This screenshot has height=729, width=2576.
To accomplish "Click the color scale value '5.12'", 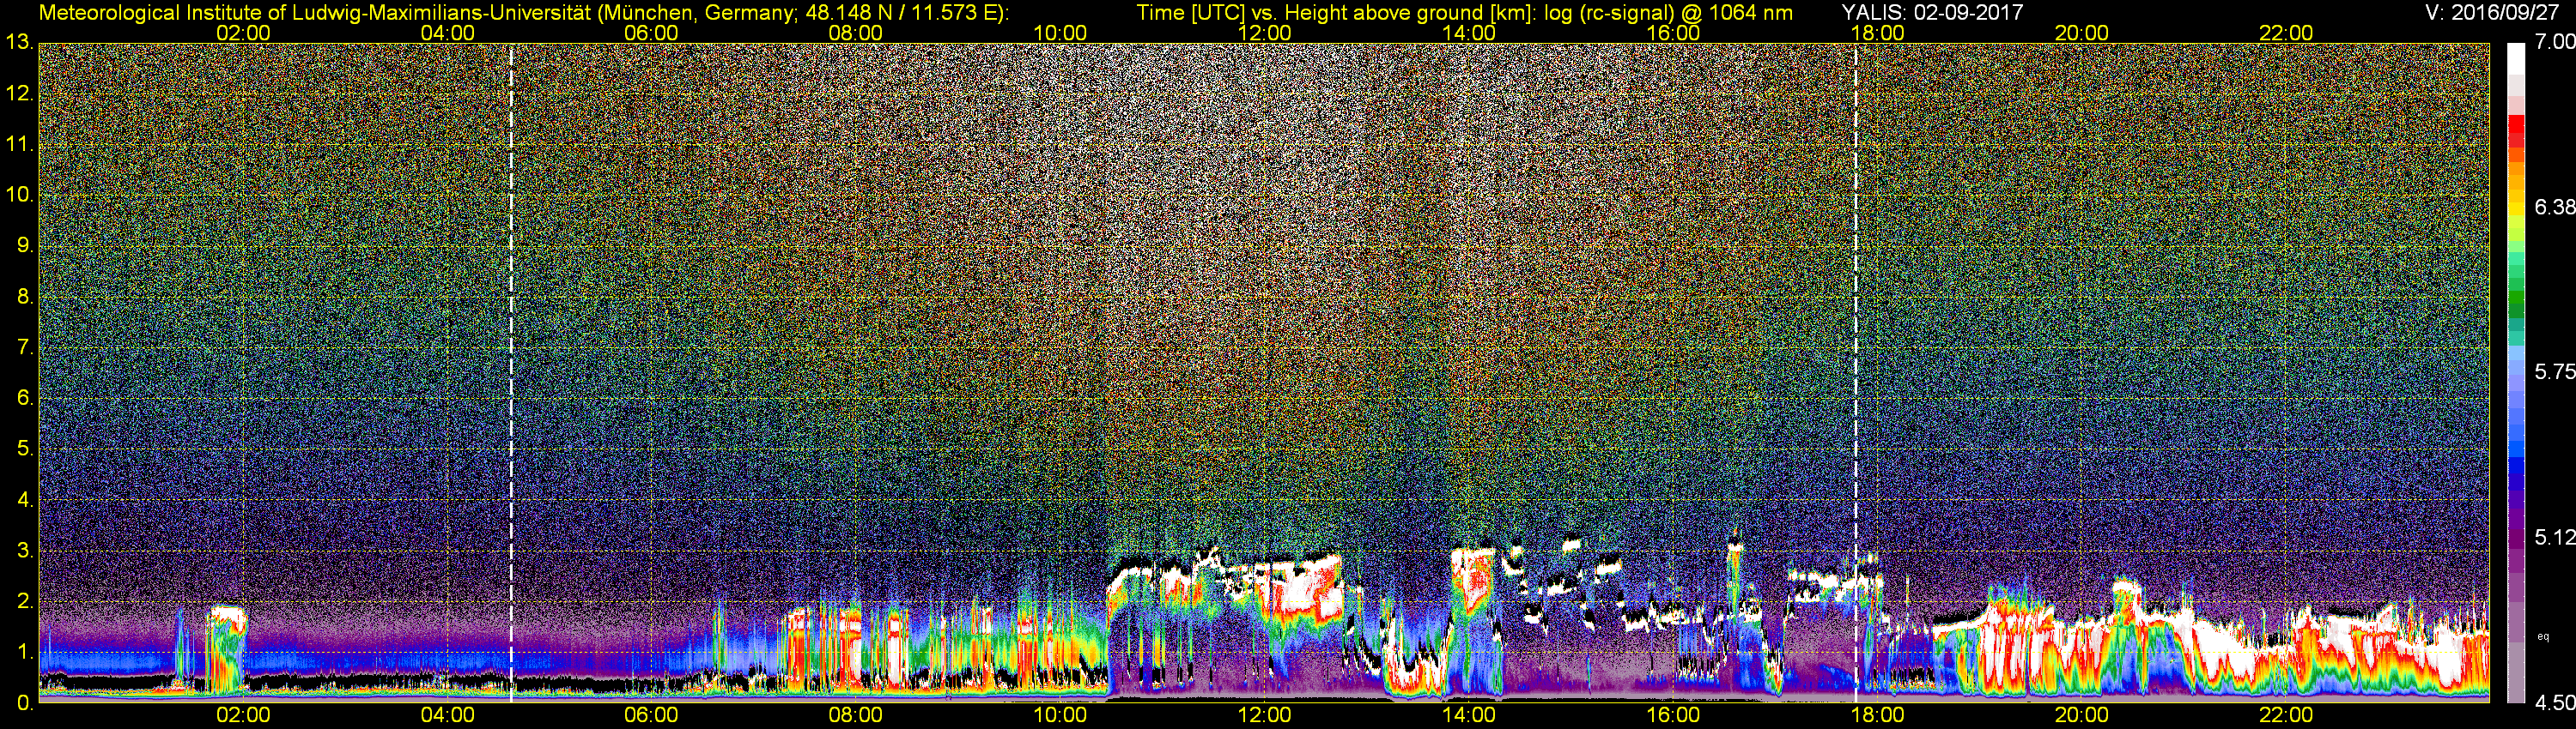I will tap(2554, 537).
